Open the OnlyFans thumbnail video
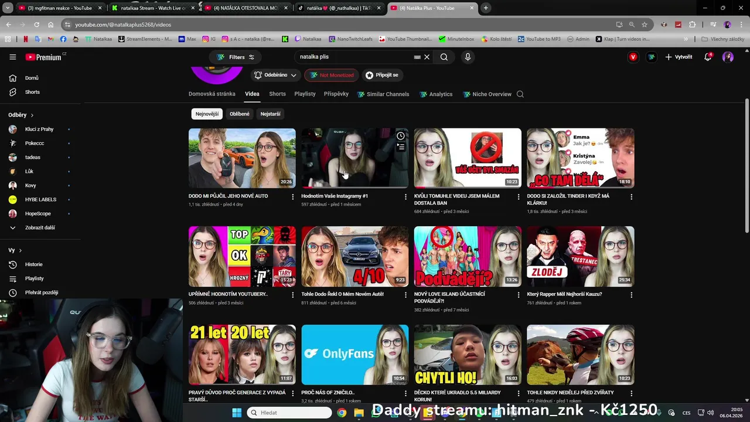 (x=355, y=355)
